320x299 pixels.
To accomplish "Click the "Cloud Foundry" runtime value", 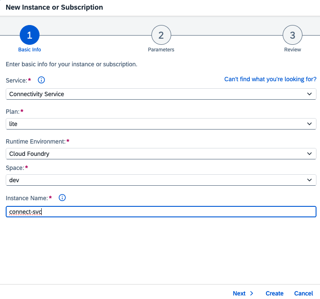I will [x=29, y=154].
